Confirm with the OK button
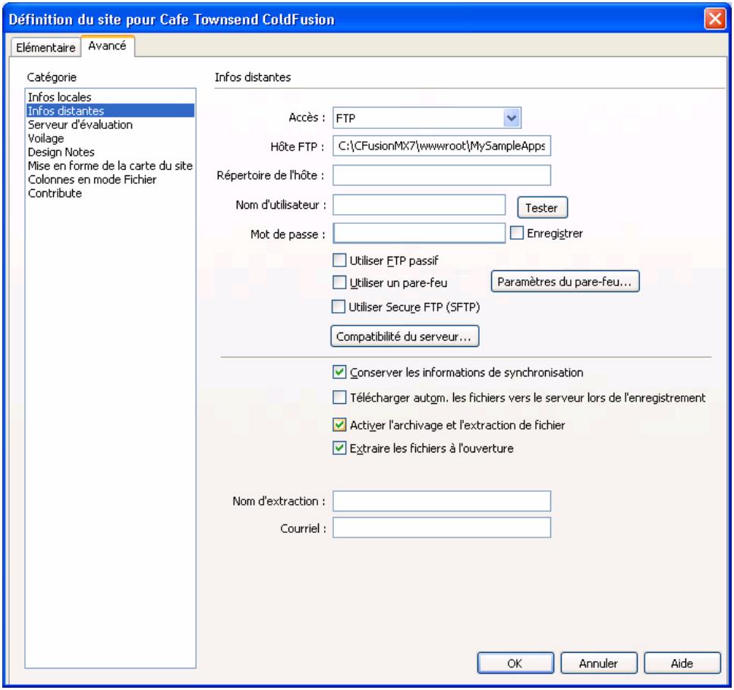 pyautogui.click(x=515, y=663)
